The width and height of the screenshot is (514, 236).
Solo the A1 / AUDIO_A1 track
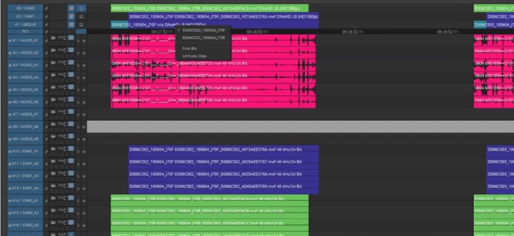tap(78, 39)
